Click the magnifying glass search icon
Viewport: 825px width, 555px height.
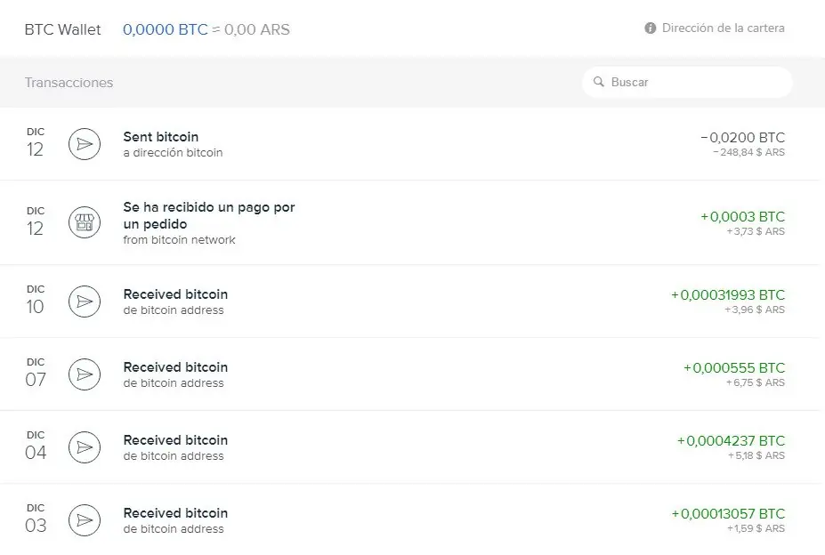click(599, 82)
